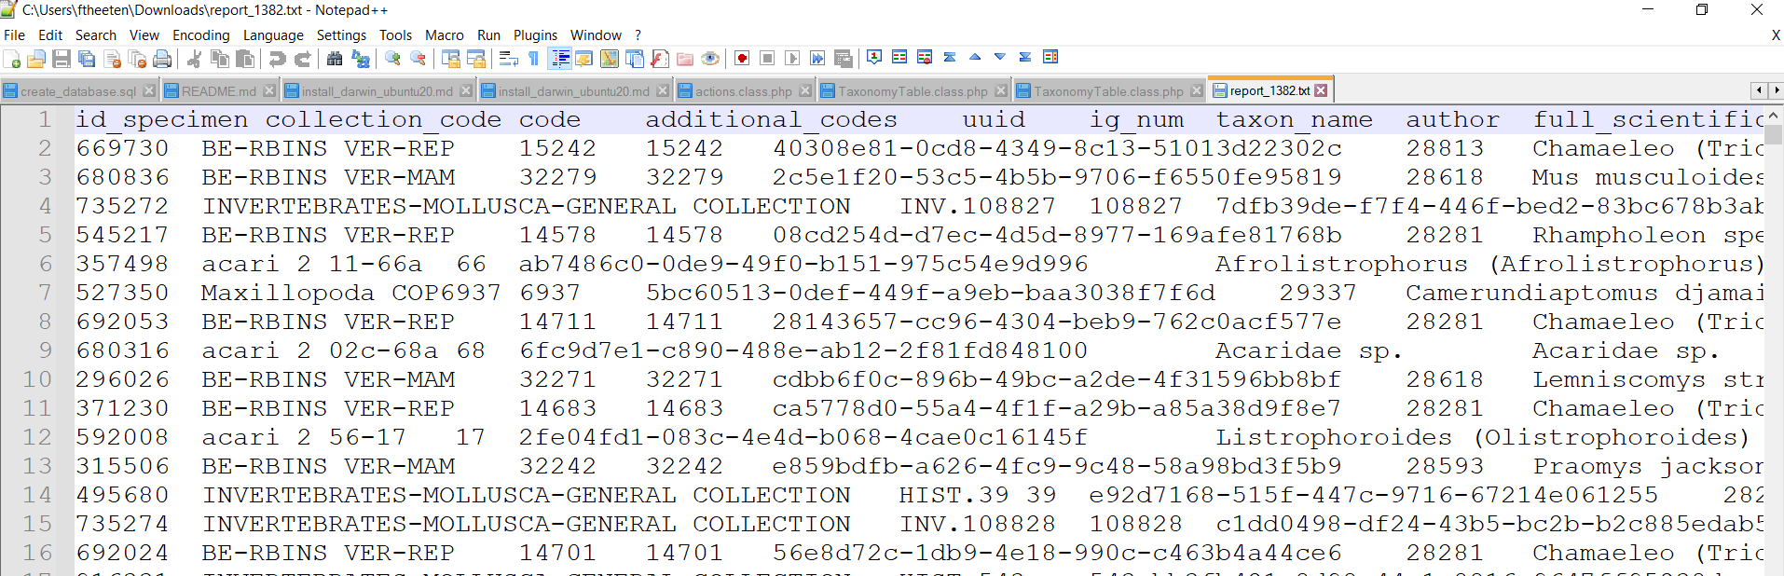Screen dimensions: 1784x576
Task: Click the Undo arrow icon
Action: click(x=277, y=59)
